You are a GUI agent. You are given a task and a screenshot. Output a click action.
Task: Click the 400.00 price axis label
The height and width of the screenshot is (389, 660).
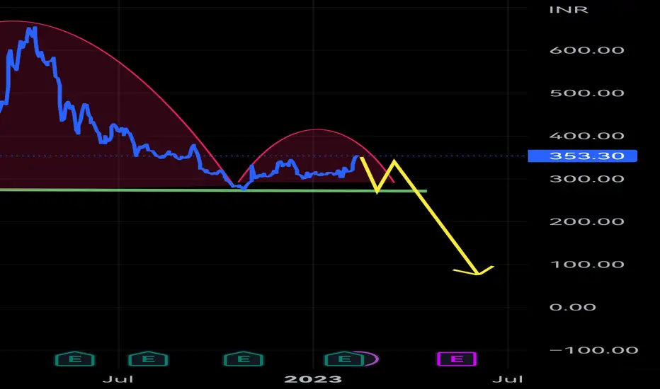click(587, 136)
